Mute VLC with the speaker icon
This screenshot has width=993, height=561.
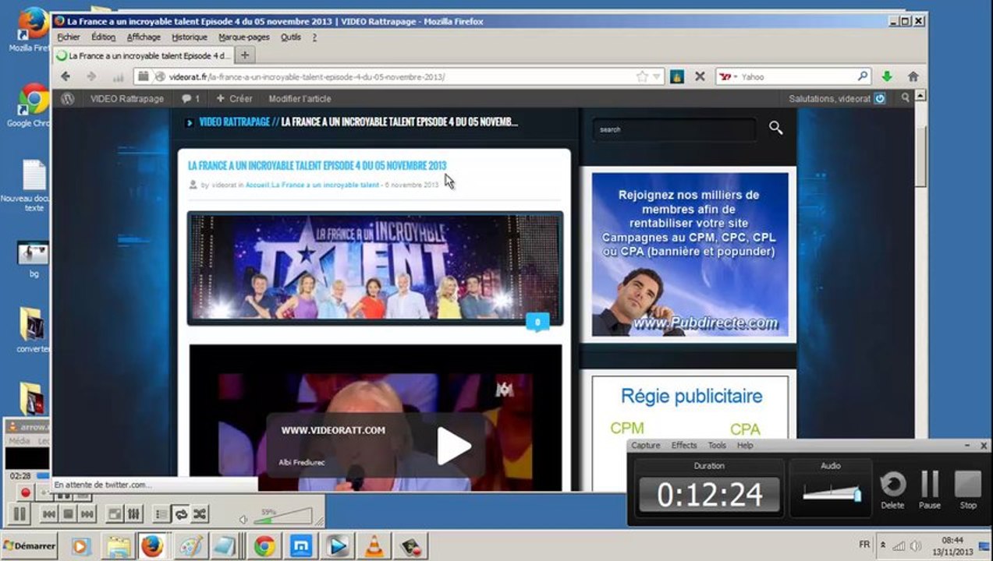tap(244, 519)
